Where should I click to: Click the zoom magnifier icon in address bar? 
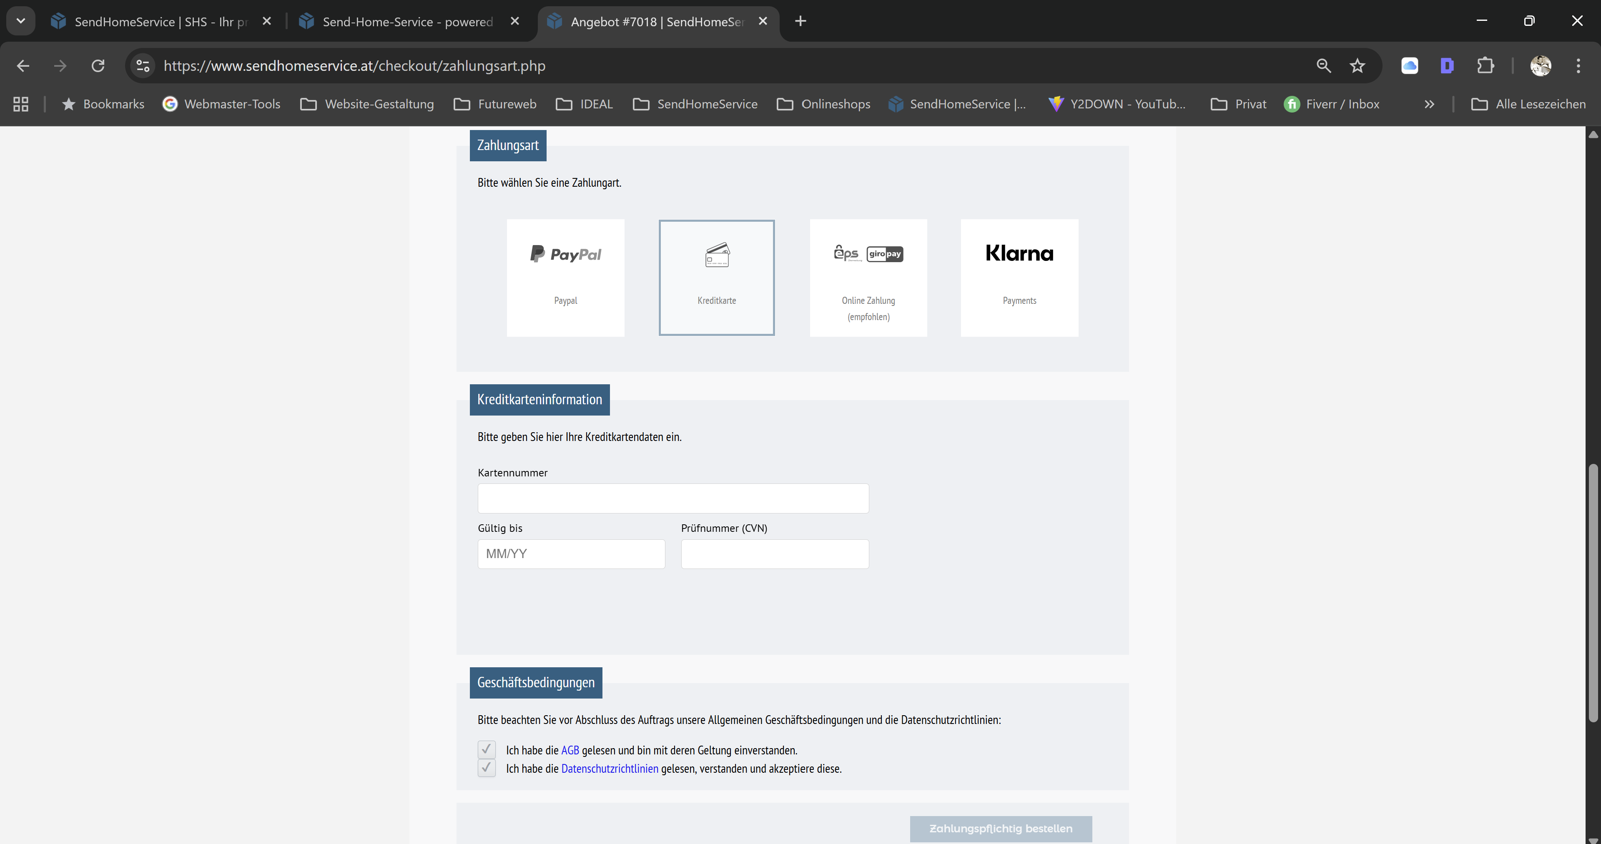[x=1323, y=66]
